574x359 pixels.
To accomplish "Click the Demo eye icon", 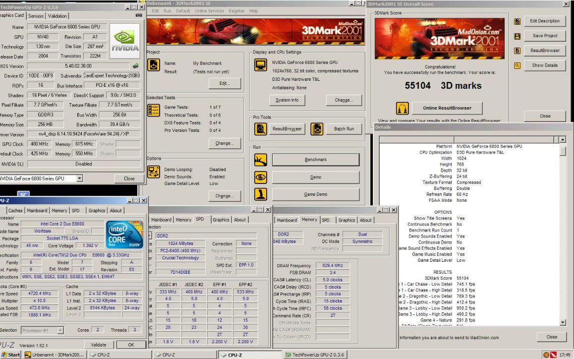I will [261, 178].
